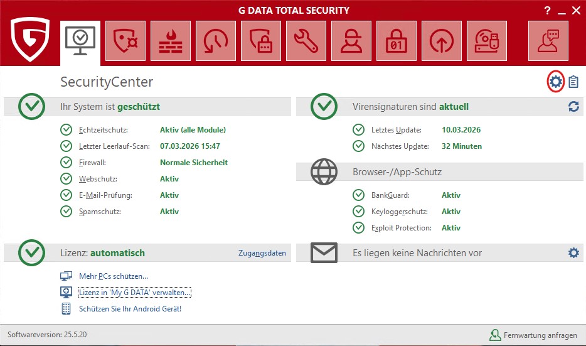Click the large checkmark beside System geschützt
The height and width of the screenshot is (346, 586).
[32, 107]
